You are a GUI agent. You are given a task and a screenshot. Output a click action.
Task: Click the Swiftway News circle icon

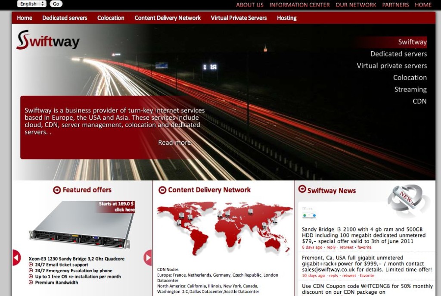coord(302,189)
